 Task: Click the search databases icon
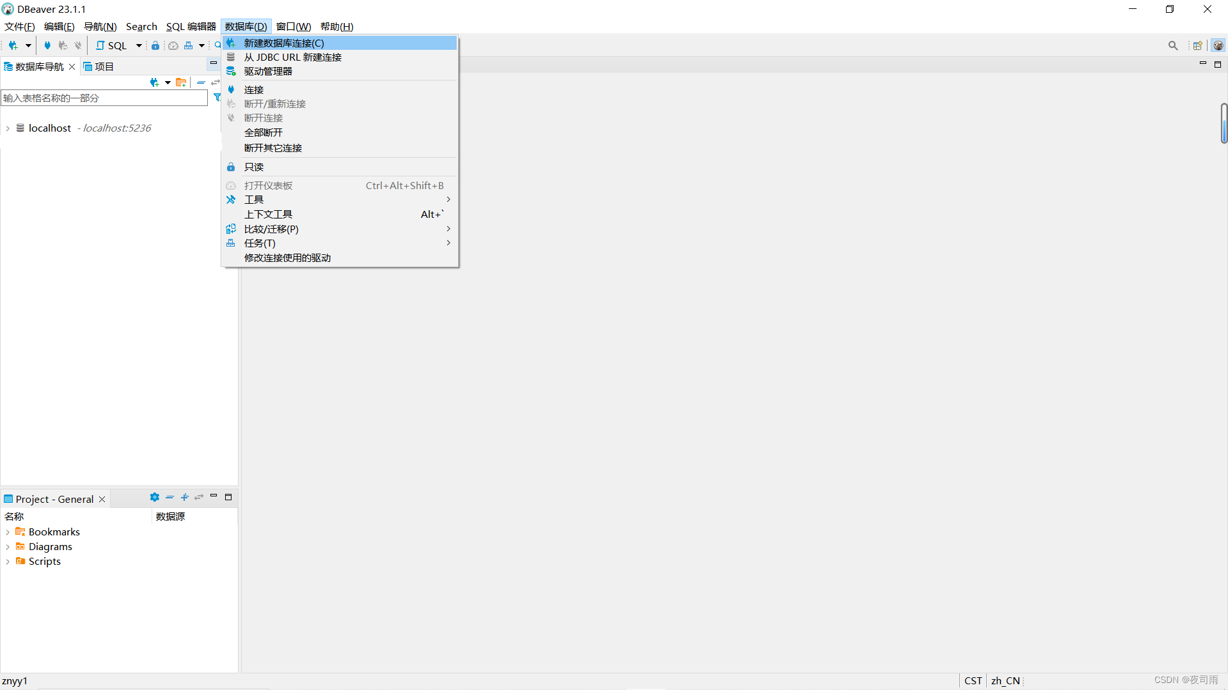coord(1172,45)
